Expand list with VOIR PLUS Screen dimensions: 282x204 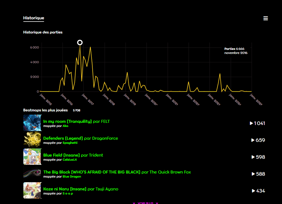coord(145,203)
